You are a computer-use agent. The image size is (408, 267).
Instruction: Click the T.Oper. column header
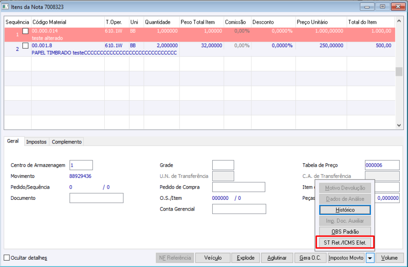116,22
